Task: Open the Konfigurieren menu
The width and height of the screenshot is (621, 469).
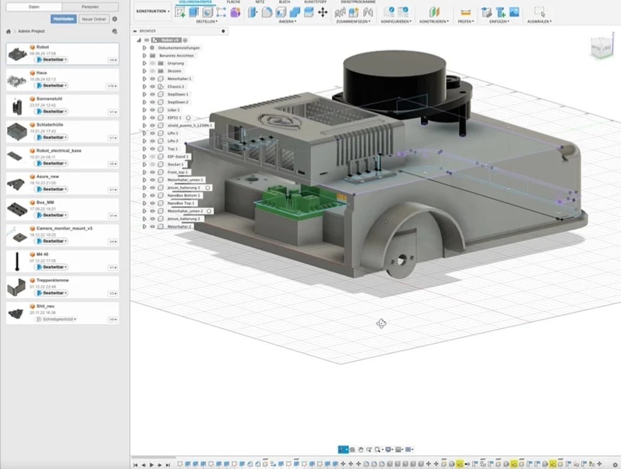Action: coord(396,21)
